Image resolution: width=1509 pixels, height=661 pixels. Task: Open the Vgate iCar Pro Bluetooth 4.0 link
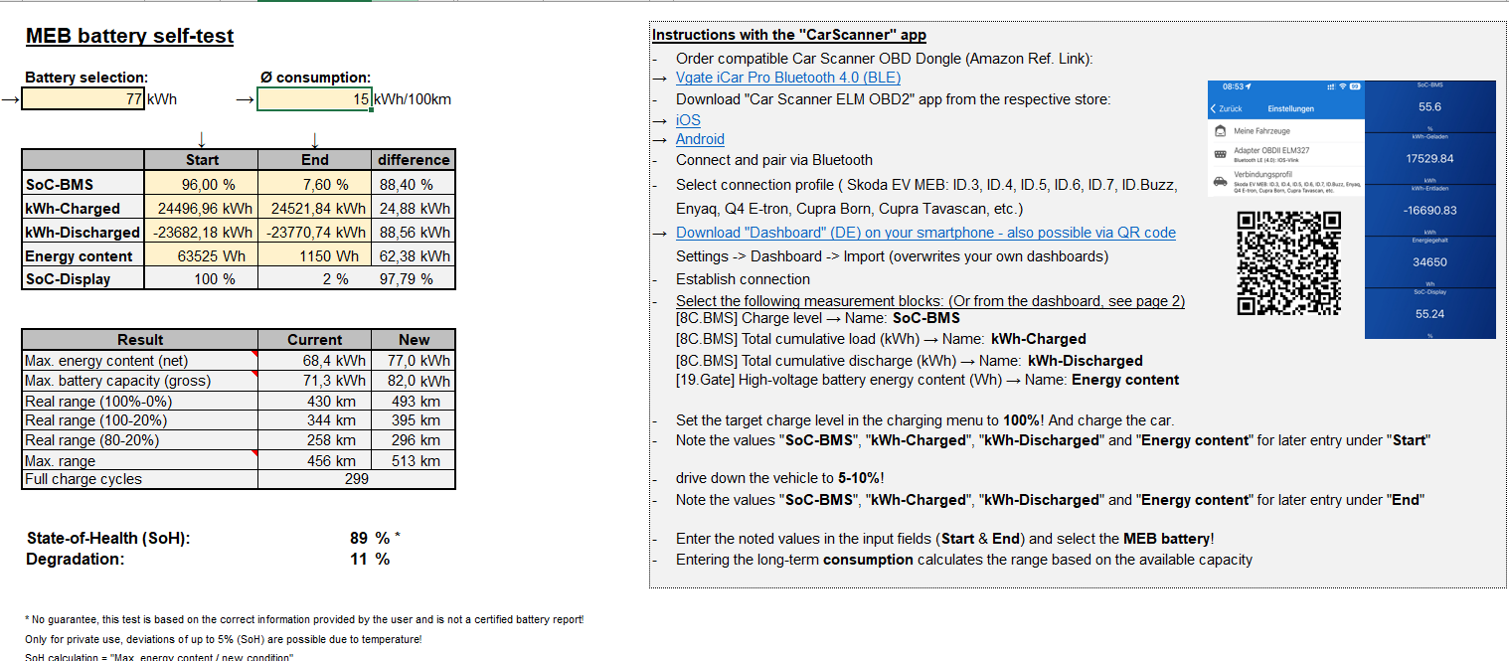pos(788,78)
